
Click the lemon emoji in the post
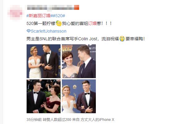pyautogui.click(x=59, y=23)
